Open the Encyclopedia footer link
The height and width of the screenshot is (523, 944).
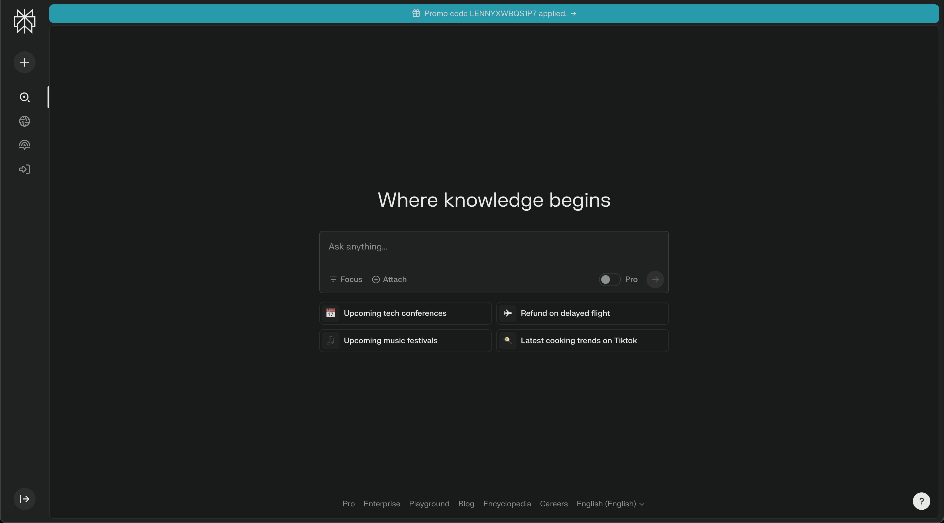pyautogui.click(x=507, y=504)
